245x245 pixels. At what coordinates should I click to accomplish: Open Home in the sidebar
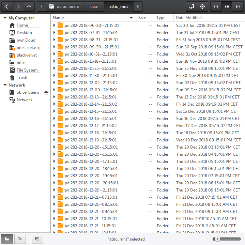point(22,25)
